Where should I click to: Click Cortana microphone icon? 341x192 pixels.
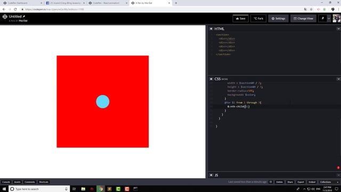point(66,189)
